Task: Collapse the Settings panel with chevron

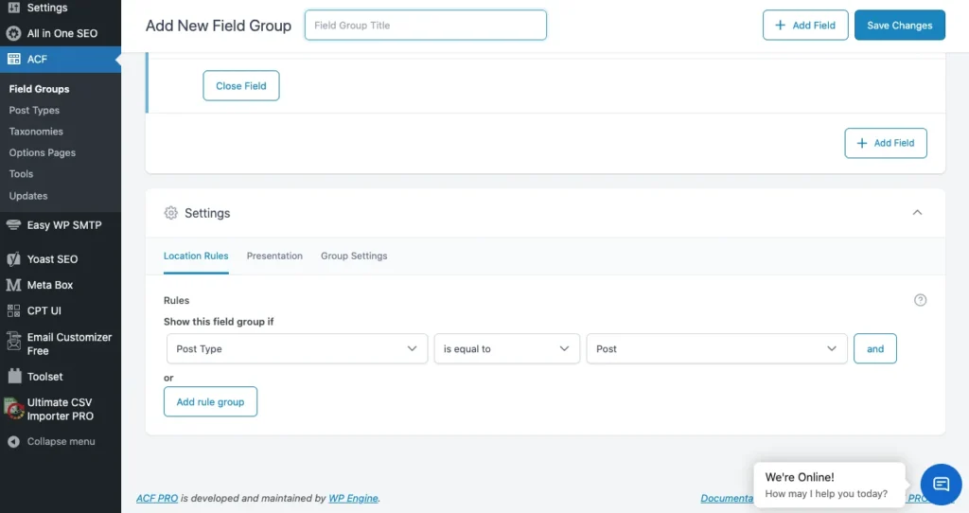Action: (916, 213)
